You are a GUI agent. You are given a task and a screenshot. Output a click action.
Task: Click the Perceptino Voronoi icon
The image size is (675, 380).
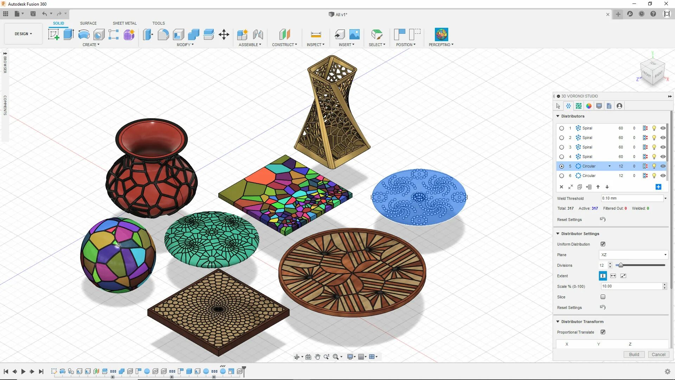point(441,34)
